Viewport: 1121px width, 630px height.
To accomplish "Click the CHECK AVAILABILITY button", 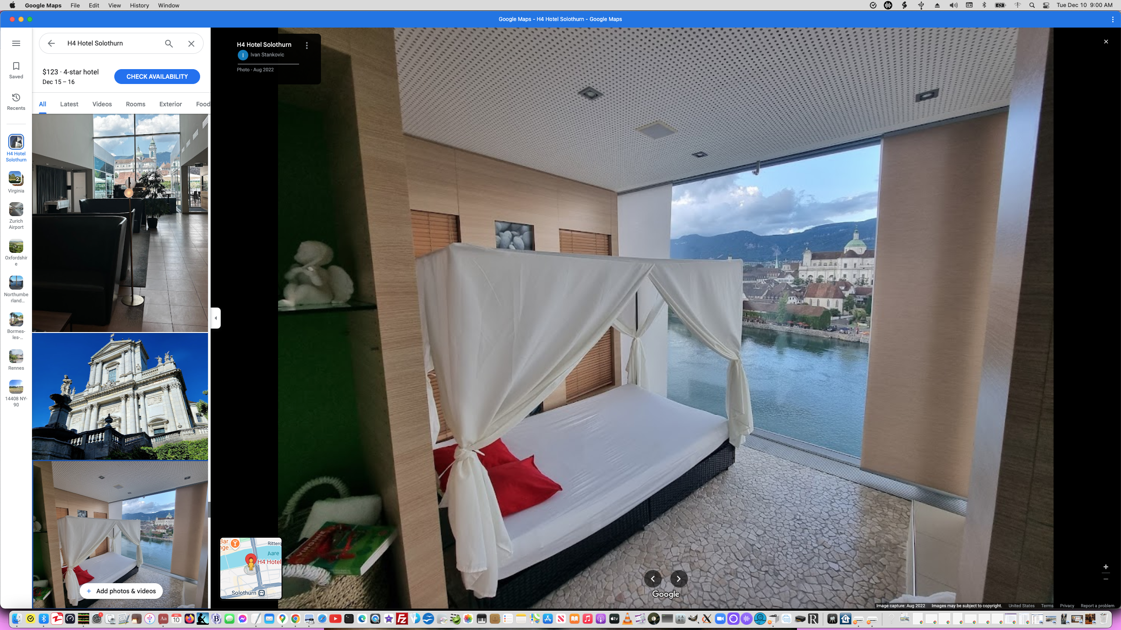I will coord(157,77).
